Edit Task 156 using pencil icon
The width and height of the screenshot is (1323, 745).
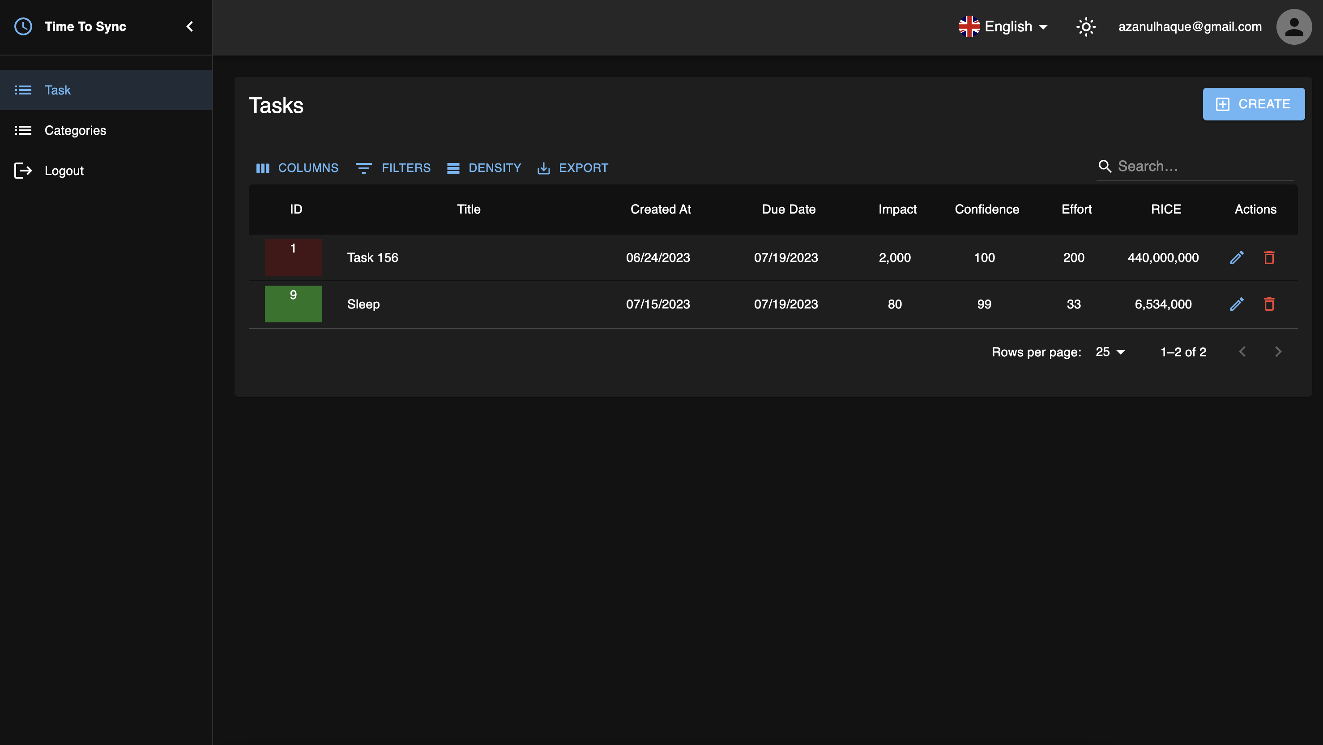[1237, 258]
